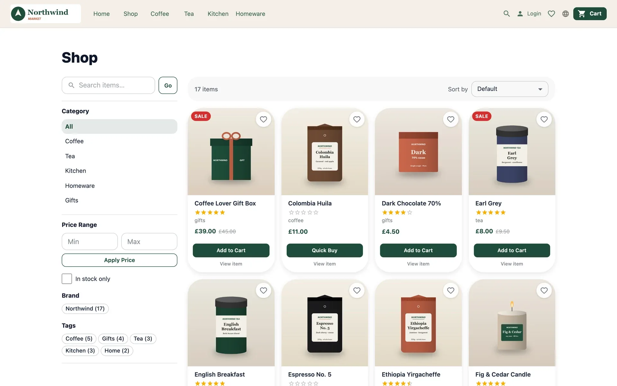Select the Homeware category in sidebar

[120, 186]
